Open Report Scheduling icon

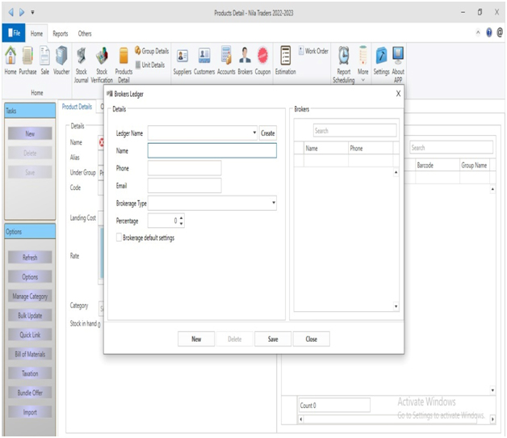click(343, 65)
